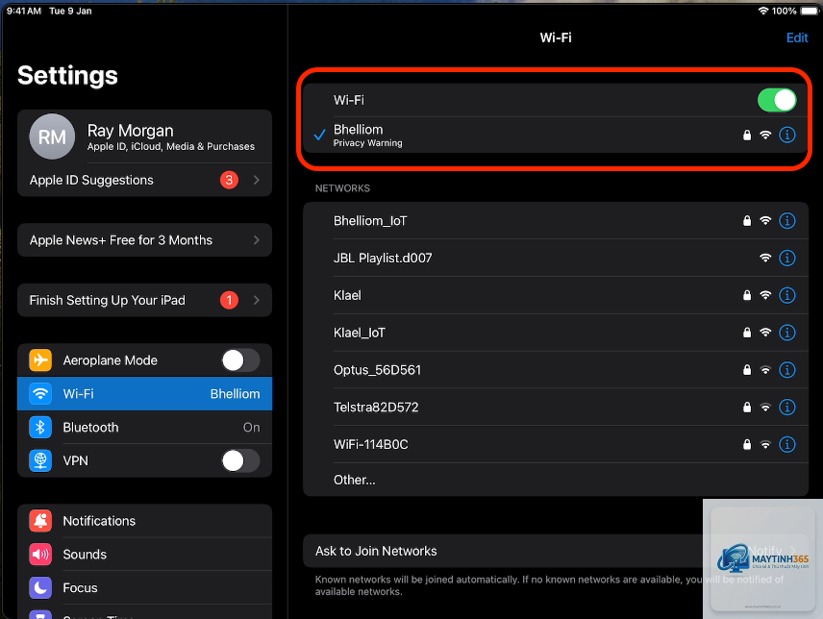
Task: Click the Notifications bell icon
Action: [x=40, y=521]
